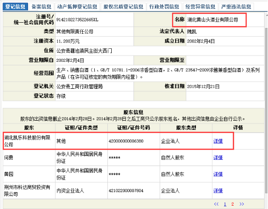Click shareholder name 何勇
Screen dimensions: 268x209
click(9, 157)
